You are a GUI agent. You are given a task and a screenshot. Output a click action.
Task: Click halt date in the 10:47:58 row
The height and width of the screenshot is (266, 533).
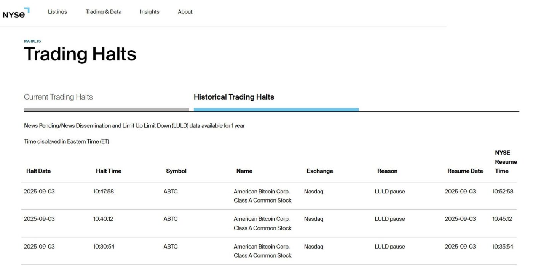[x=39, y=192]
